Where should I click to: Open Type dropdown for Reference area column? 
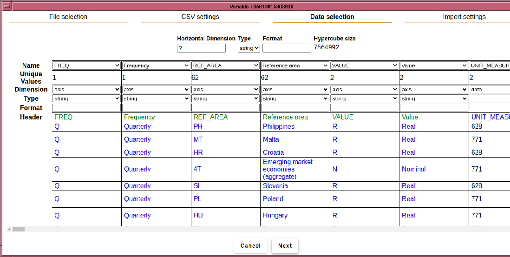coord(295,98)
